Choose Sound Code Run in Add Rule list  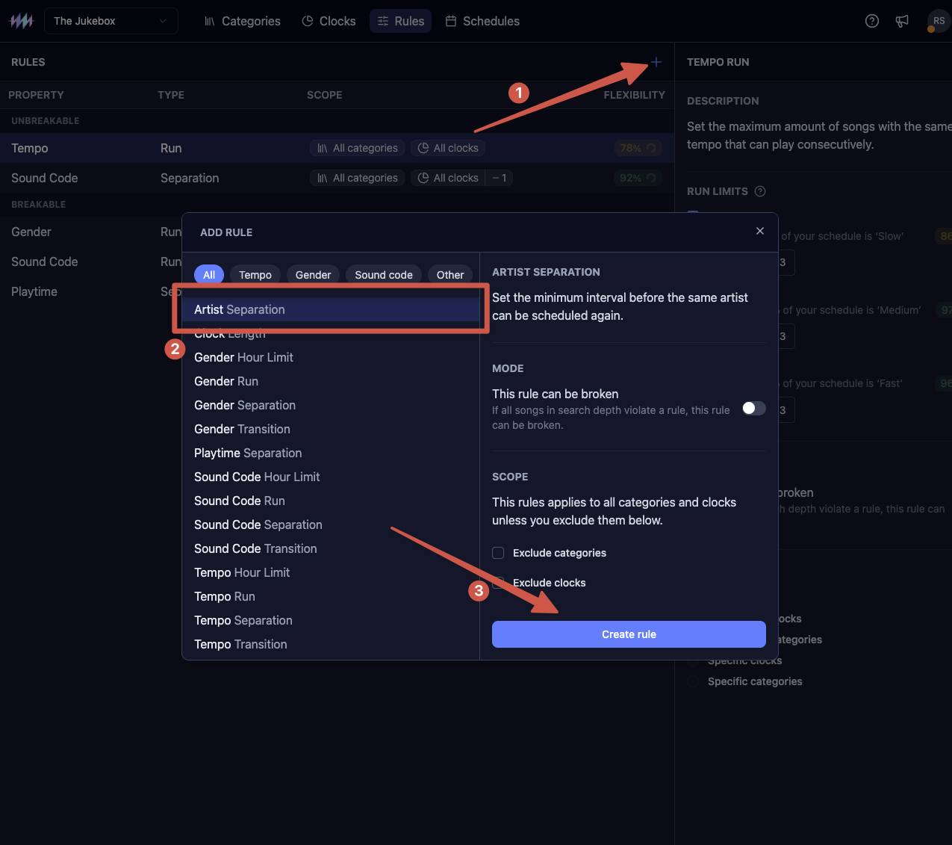[331, 501]
